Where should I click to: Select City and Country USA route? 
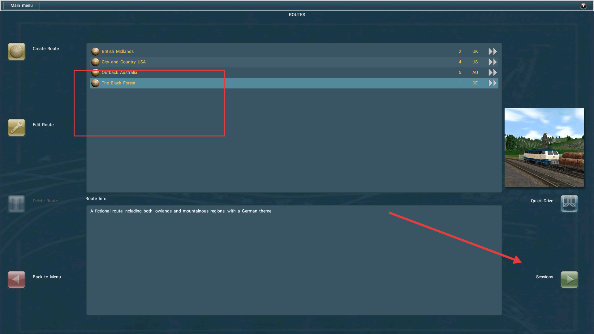point(124,62)
